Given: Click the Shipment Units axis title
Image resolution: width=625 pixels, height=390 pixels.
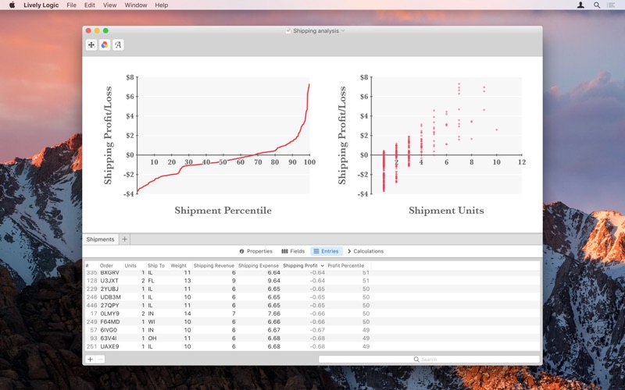Looking at the screenshot, I should (x=446, y=211).
